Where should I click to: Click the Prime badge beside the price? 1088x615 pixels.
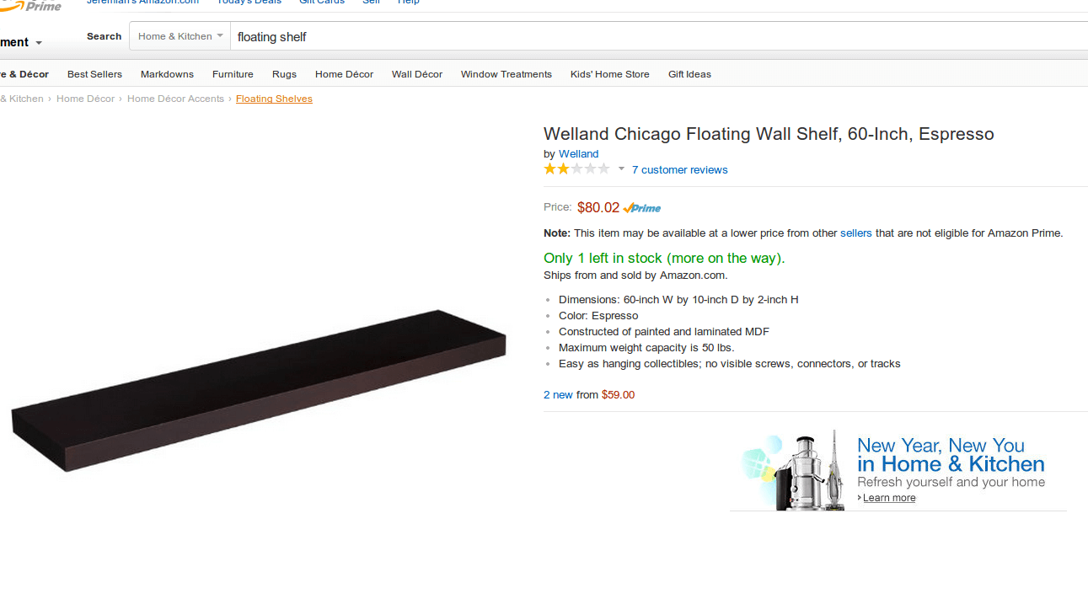click(642, 208)
